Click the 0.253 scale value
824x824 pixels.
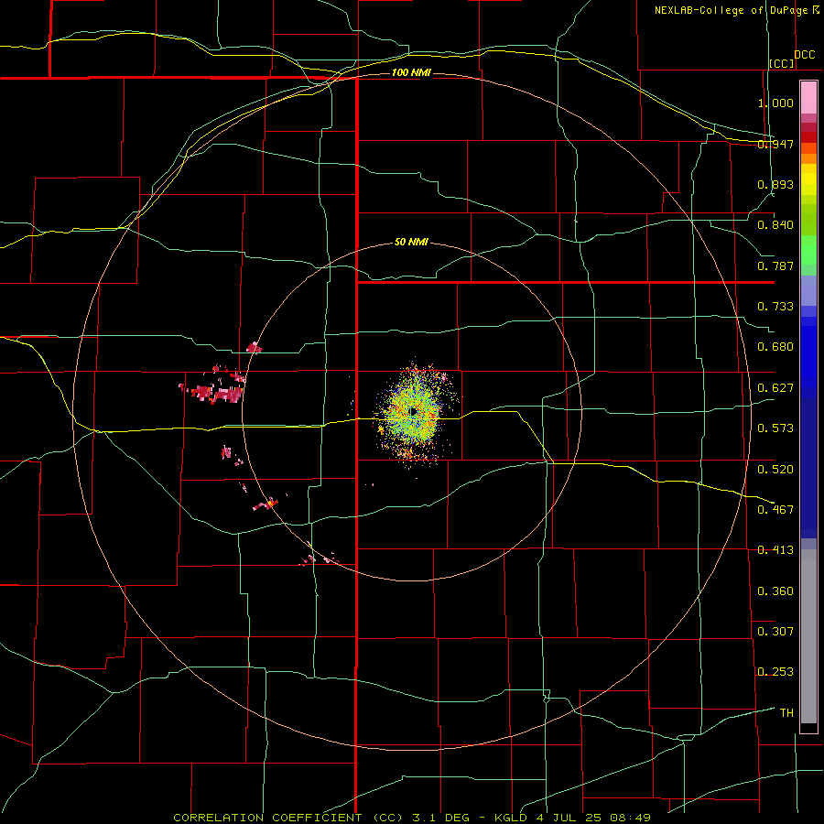(775, 672)
